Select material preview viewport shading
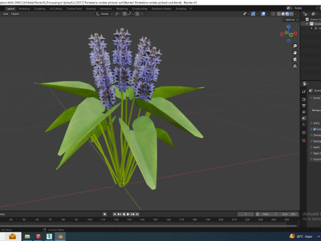 click(288, 14)
